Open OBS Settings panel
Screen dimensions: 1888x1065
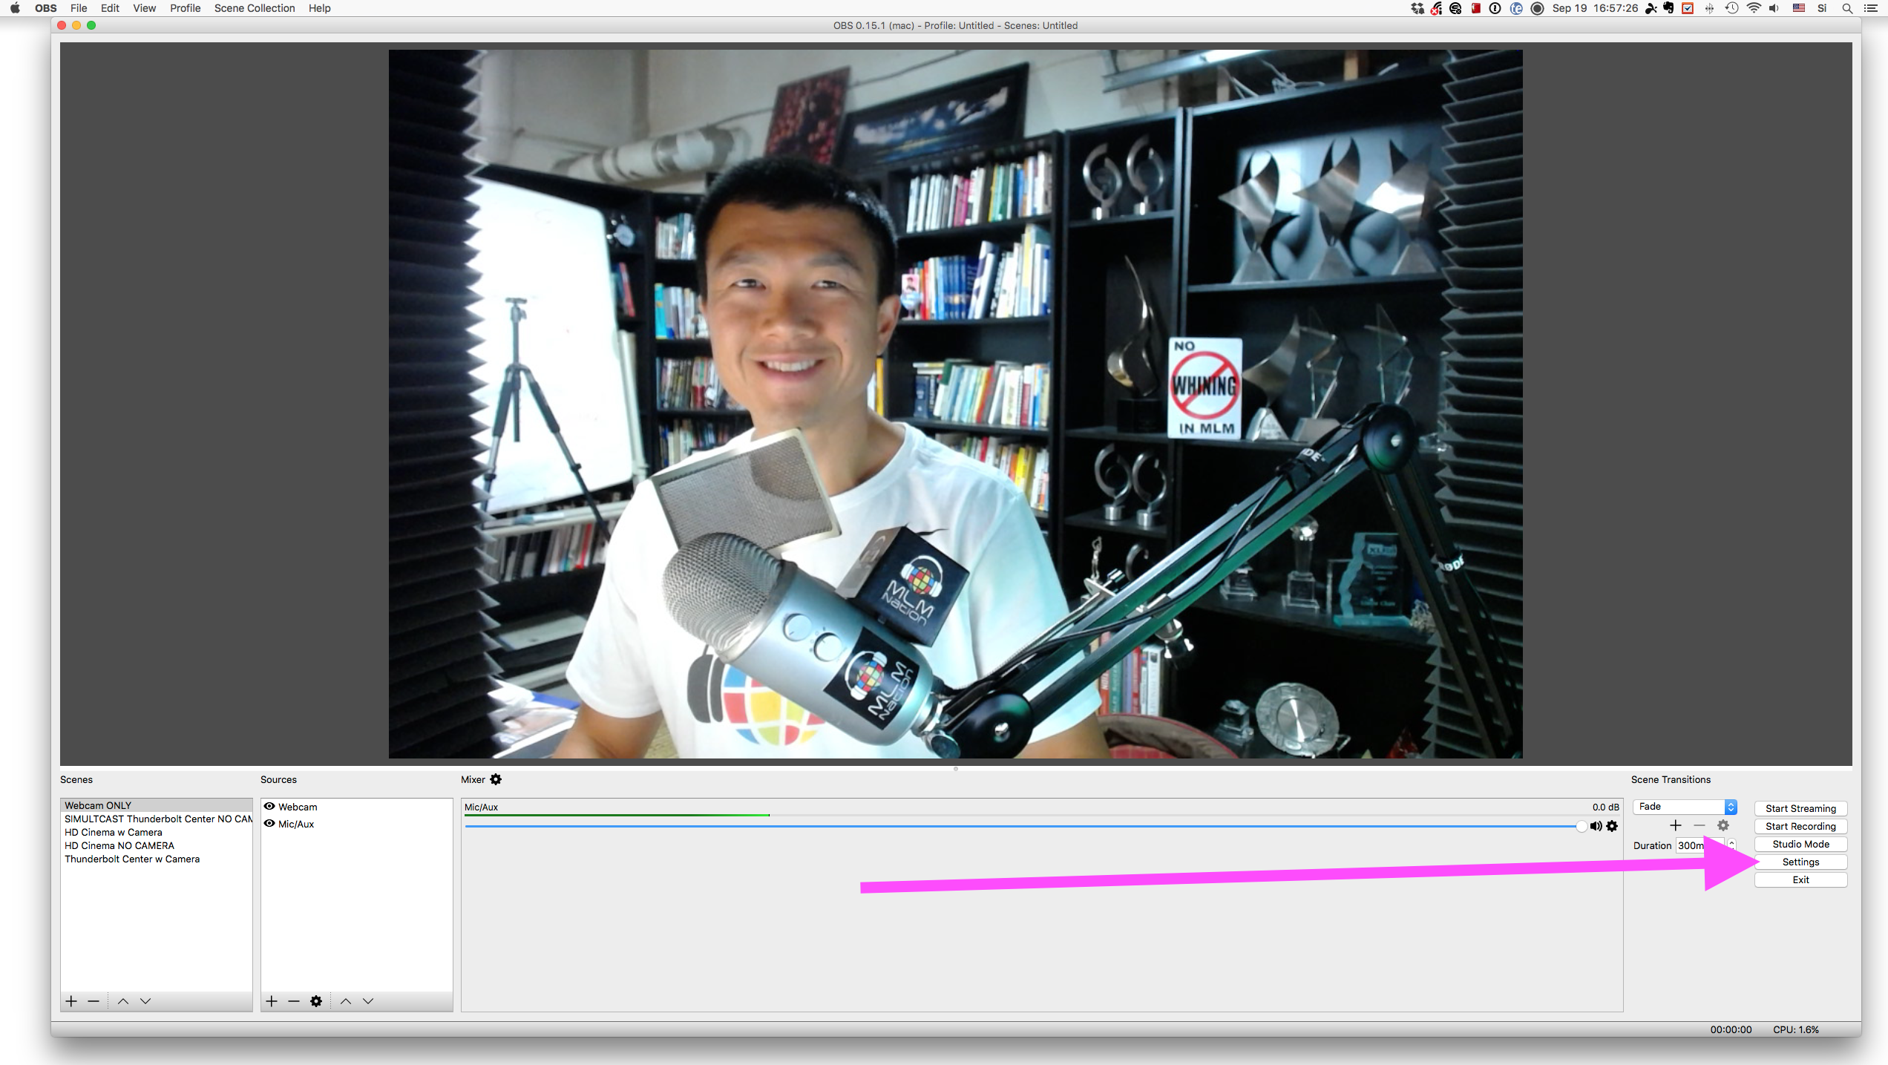(1801, 862)
